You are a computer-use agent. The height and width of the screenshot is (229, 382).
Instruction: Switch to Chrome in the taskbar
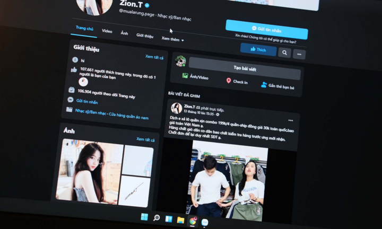[x=193, y=221]
